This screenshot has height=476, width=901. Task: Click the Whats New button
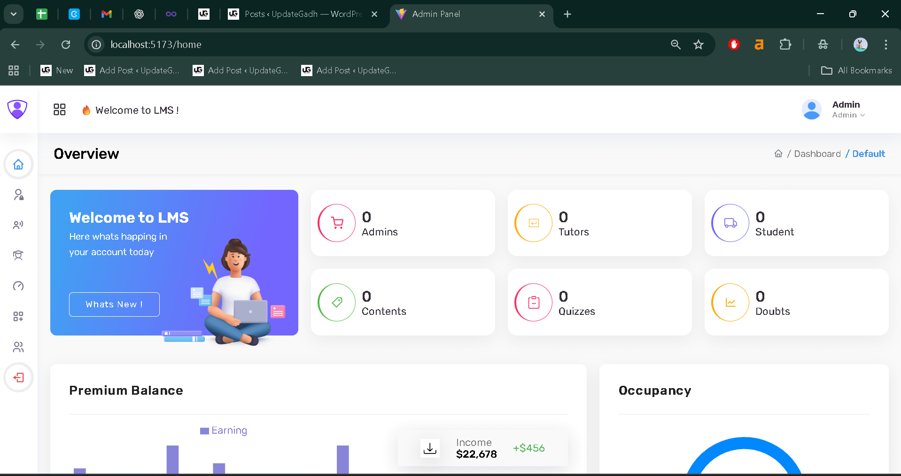coord(114,304)
